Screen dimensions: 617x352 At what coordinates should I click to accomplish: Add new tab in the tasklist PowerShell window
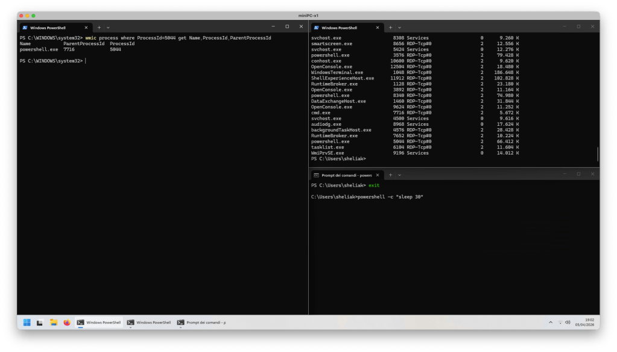click(390, 27)
